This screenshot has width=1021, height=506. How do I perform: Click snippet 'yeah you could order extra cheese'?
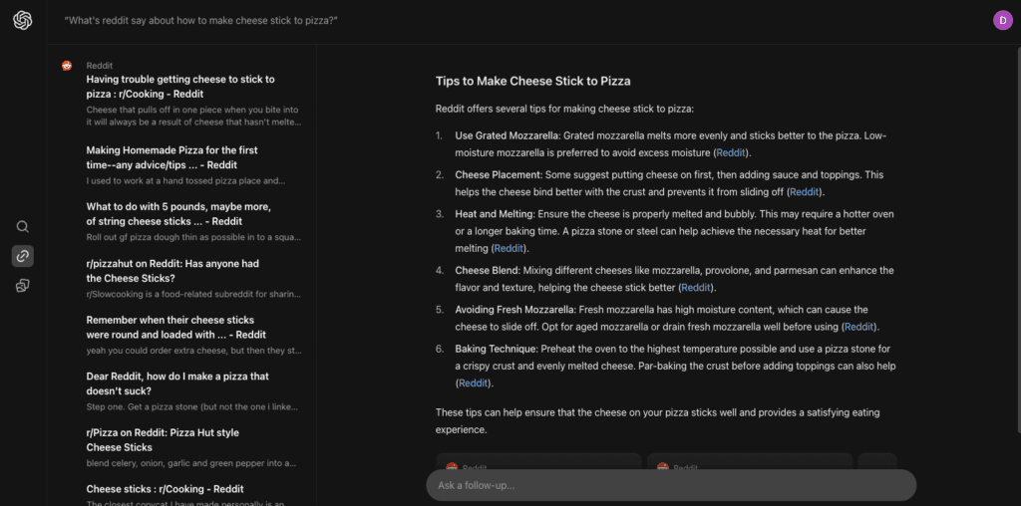(193, 351)
